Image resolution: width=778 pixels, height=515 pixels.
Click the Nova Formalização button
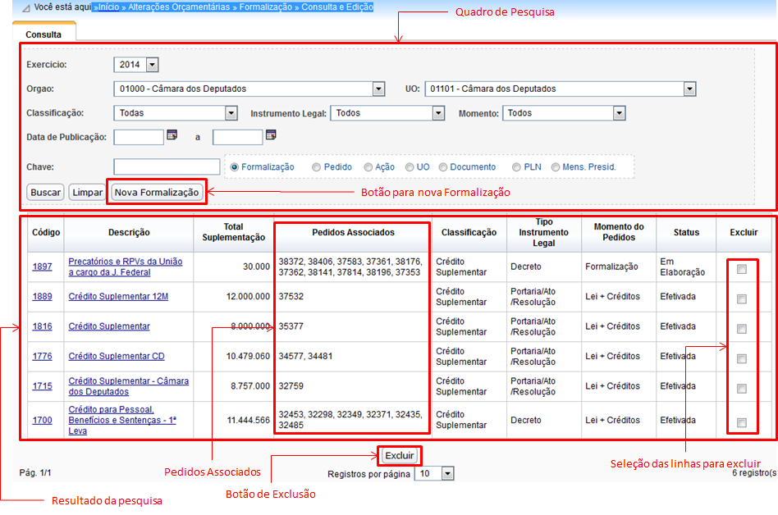(x=157, y=193)
